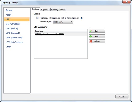This screenshot has height=102, width=132.
Task: Select Other in the sidebar
Action: tap(8, 47)
